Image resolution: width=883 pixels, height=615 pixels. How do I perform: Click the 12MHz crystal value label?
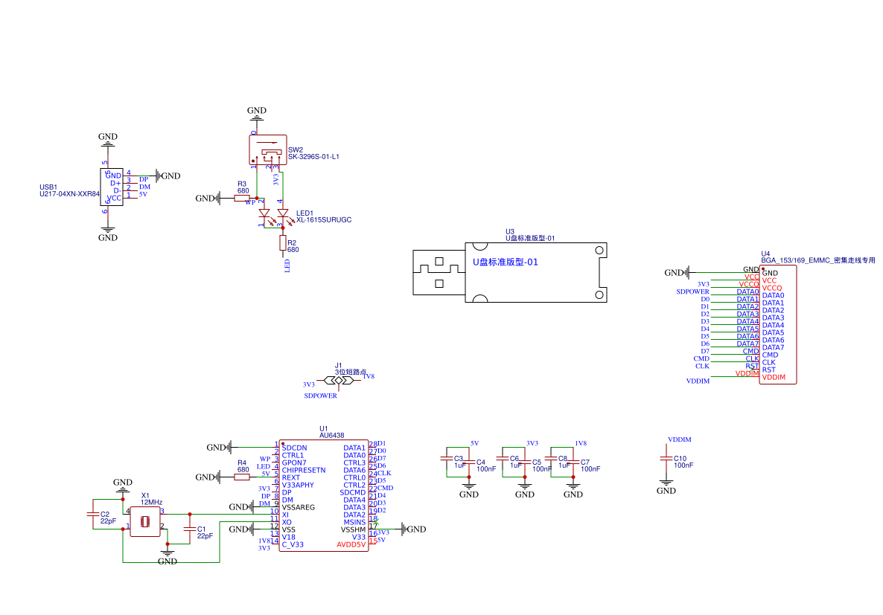pos(151,502)
